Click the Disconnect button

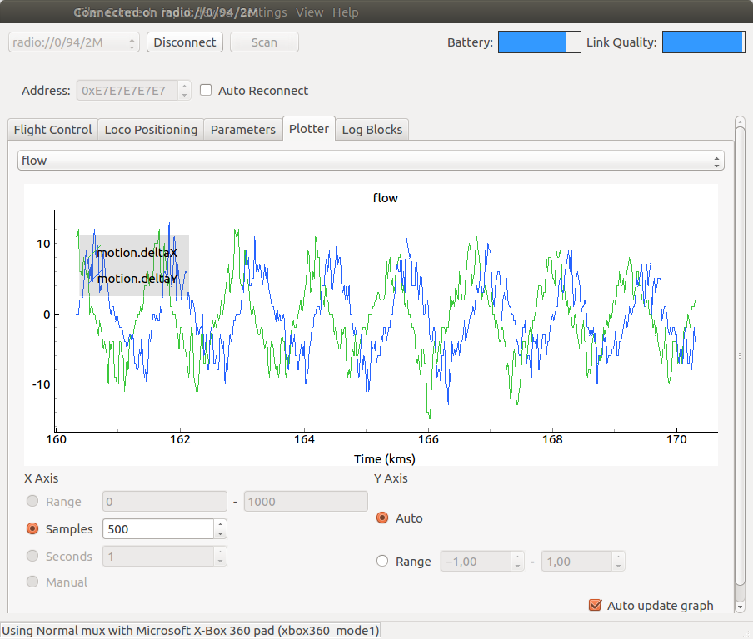pos(185,42)
